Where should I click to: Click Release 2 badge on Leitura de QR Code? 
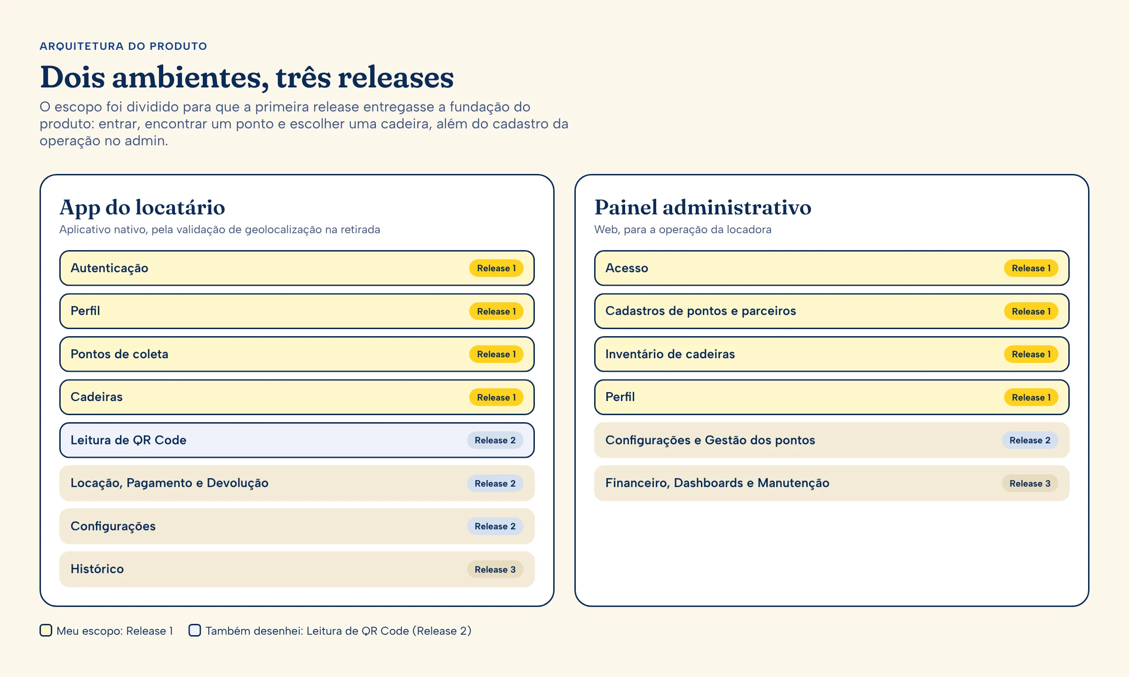tap(495, 440)
